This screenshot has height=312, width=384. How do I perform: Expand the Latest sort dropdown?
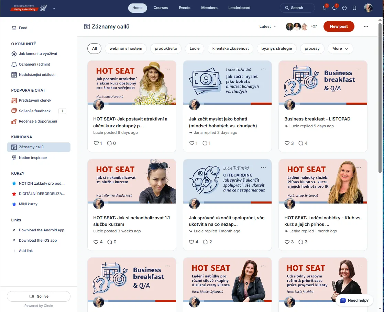point(267,26)
